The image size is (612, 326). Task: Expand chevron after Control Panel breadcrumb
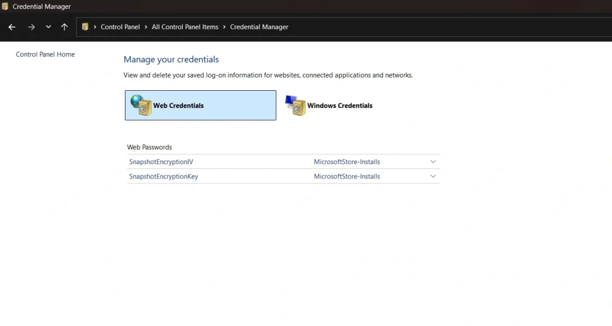coord(146,27)
